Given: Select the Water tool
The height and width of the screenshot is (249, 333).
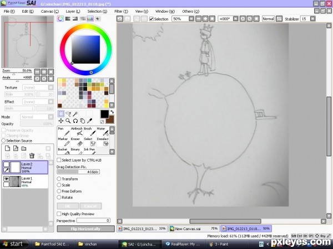Looking at the screenshot, I should pos(103,132).
